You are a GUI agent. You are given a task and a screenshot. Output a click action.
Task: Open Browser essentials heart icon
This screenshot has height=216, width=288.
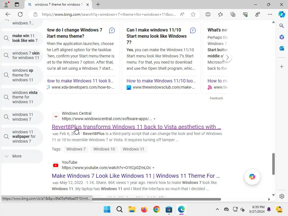245,14
